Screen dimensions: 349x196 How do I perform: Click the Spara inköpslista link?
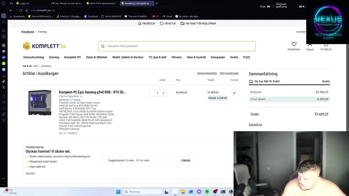(207, 73)
